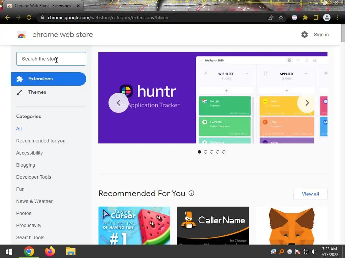Image resolution: width=345 pixels, height=258 pixels.
Task: Select the fifth carousel dot
Action: coord(224,152)
